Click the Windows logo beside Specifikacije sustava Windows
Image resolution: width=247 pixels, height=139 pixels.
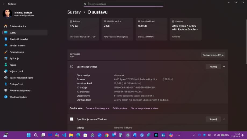tap(72, 119)
